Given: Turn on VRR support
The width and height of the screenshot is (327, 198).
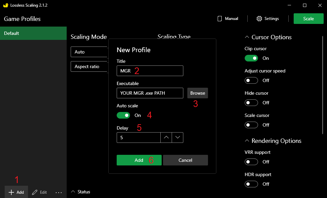Looking at the screenshot, I should [251, 162].
